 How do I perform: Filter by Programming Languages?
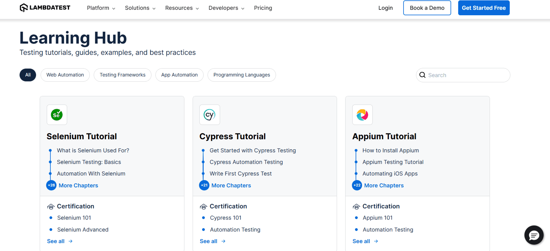tap(242, 75)
